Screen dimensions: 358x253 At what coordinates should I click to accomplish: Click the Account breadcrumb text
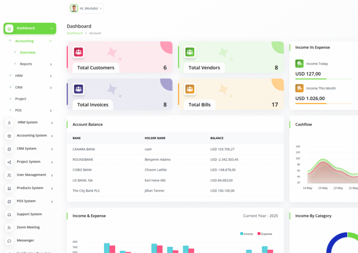[95, 33]
